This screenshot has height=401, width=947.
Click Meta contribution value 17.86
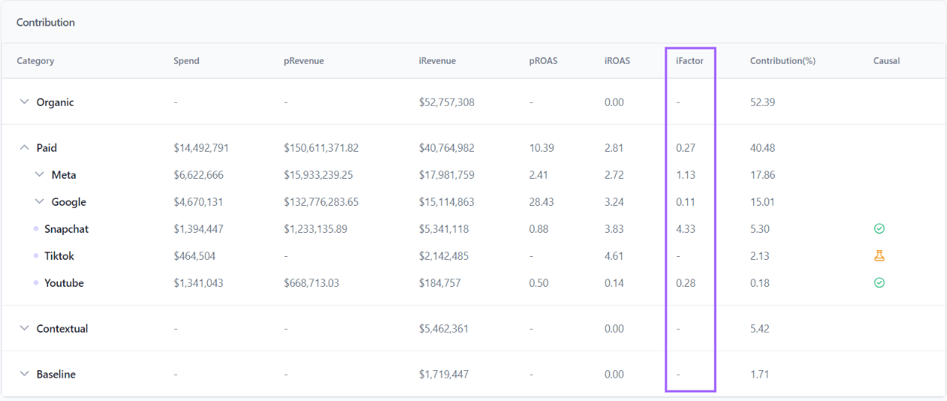click(x=762, y=175)
